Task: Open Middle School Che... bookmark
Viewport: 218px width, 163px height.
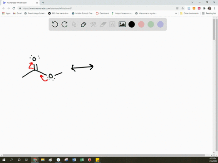Action: pos(83,13)
